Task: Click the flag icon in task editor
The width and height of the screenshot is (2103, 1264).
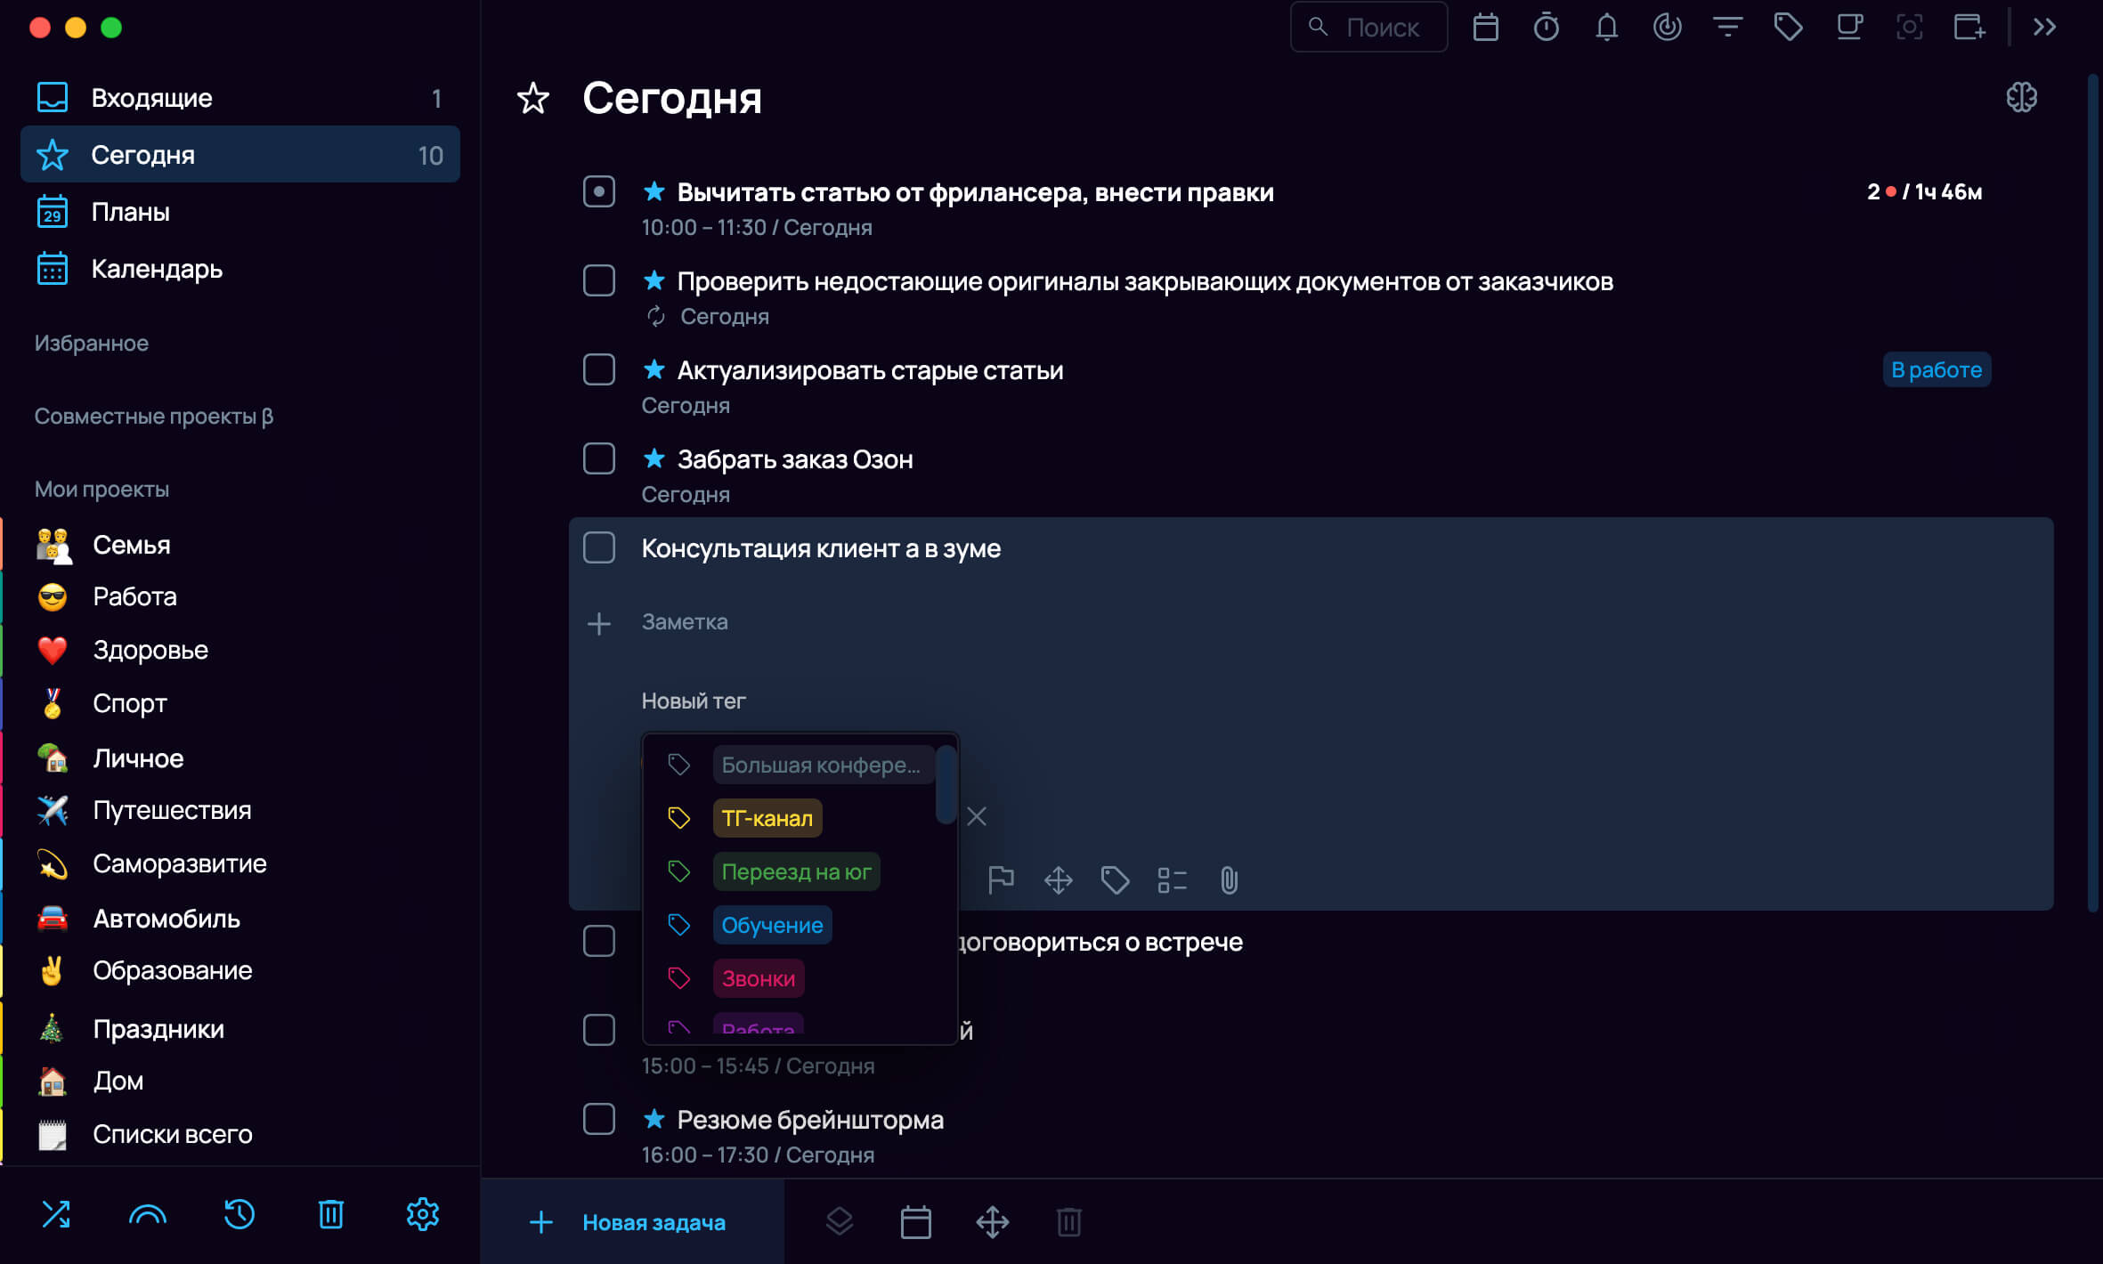Action: tap(1001, 879)
